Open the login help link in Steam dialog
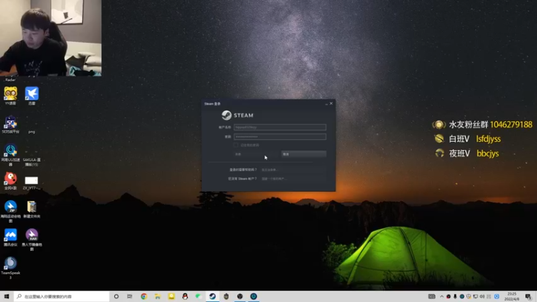This screenshot has height=302, width=537. [270, 170]
